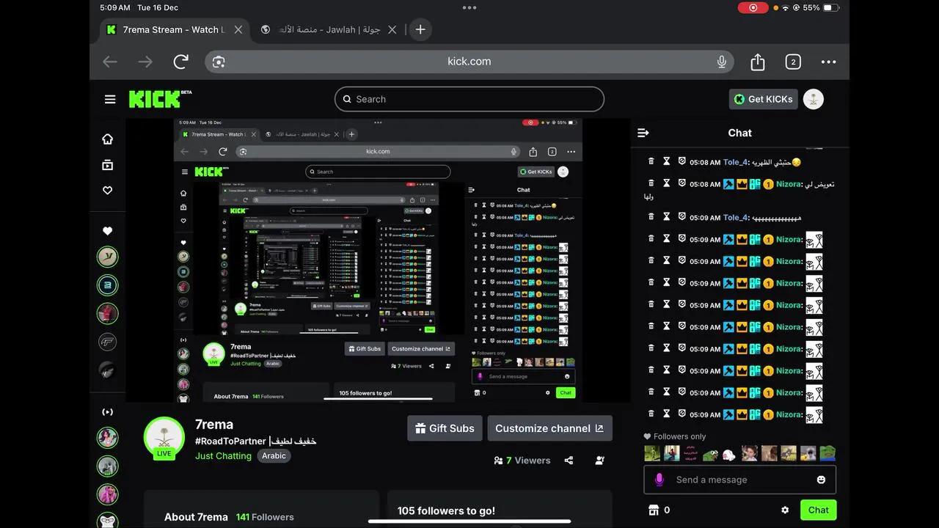Open a new browser tab
939x528 pixels.
tap(420, 29)
